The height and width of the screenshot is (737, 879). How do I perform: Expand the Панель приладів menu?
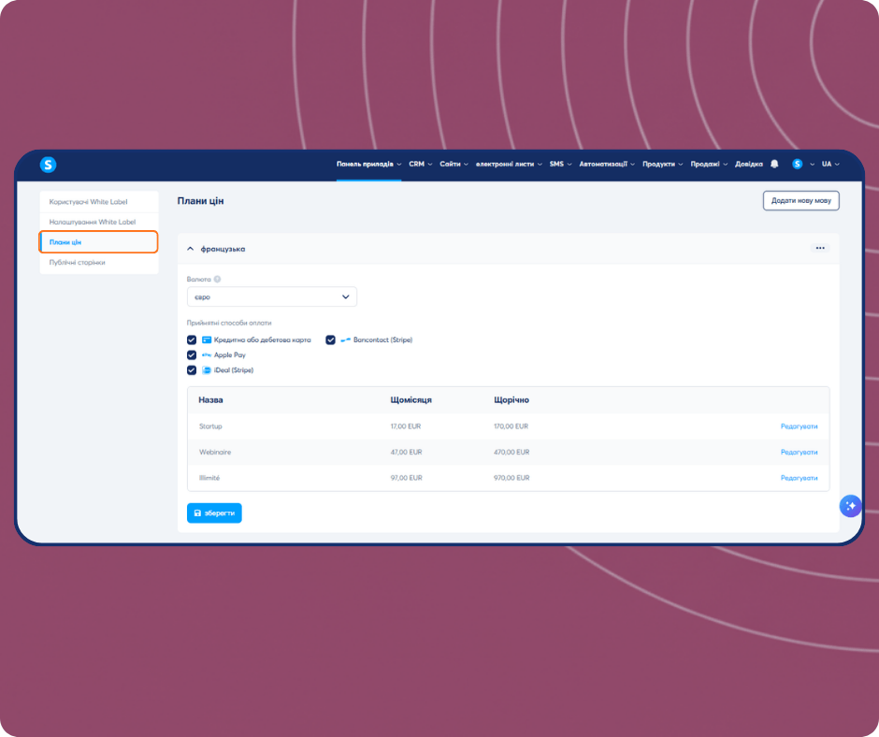pyautogui.click(x=368, y=164)
